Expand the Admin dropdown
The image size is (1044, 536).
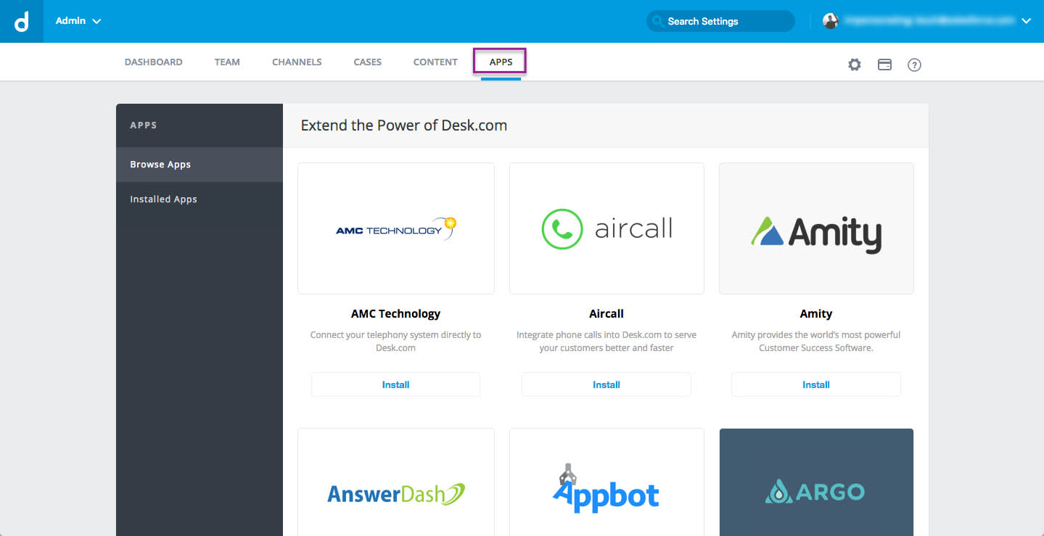click(78, 21)
